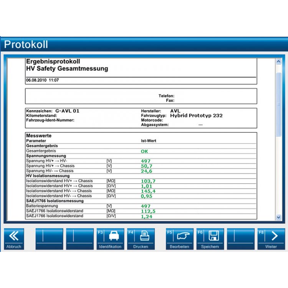Click the empty button right of Abbruch
This screenshot has width=288, height=288.
[49, 239]
